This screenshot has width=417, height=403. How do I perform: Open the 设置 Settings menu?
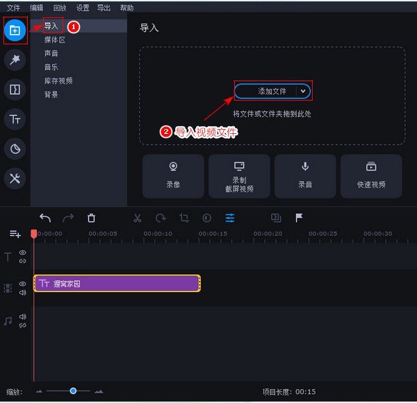tap(83, 8)
